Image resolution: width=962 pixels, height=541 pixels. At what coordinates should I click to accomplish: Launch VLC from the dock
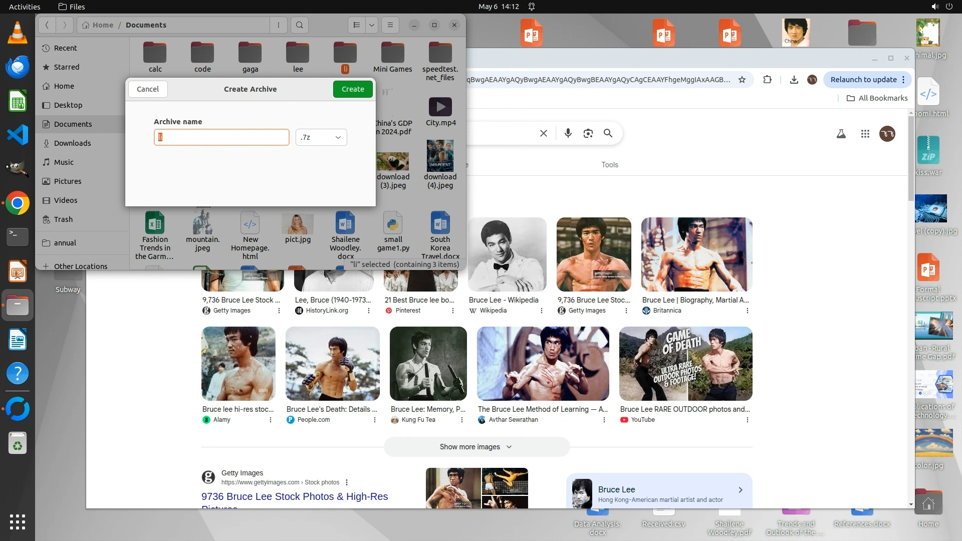pyautogui.click(x=18, y=33)
